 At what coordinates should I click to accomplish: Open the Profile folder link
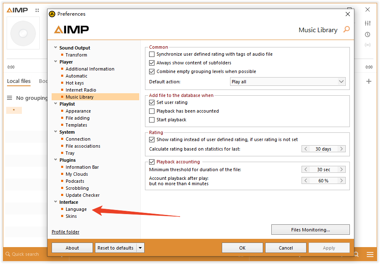coord(65,232)
